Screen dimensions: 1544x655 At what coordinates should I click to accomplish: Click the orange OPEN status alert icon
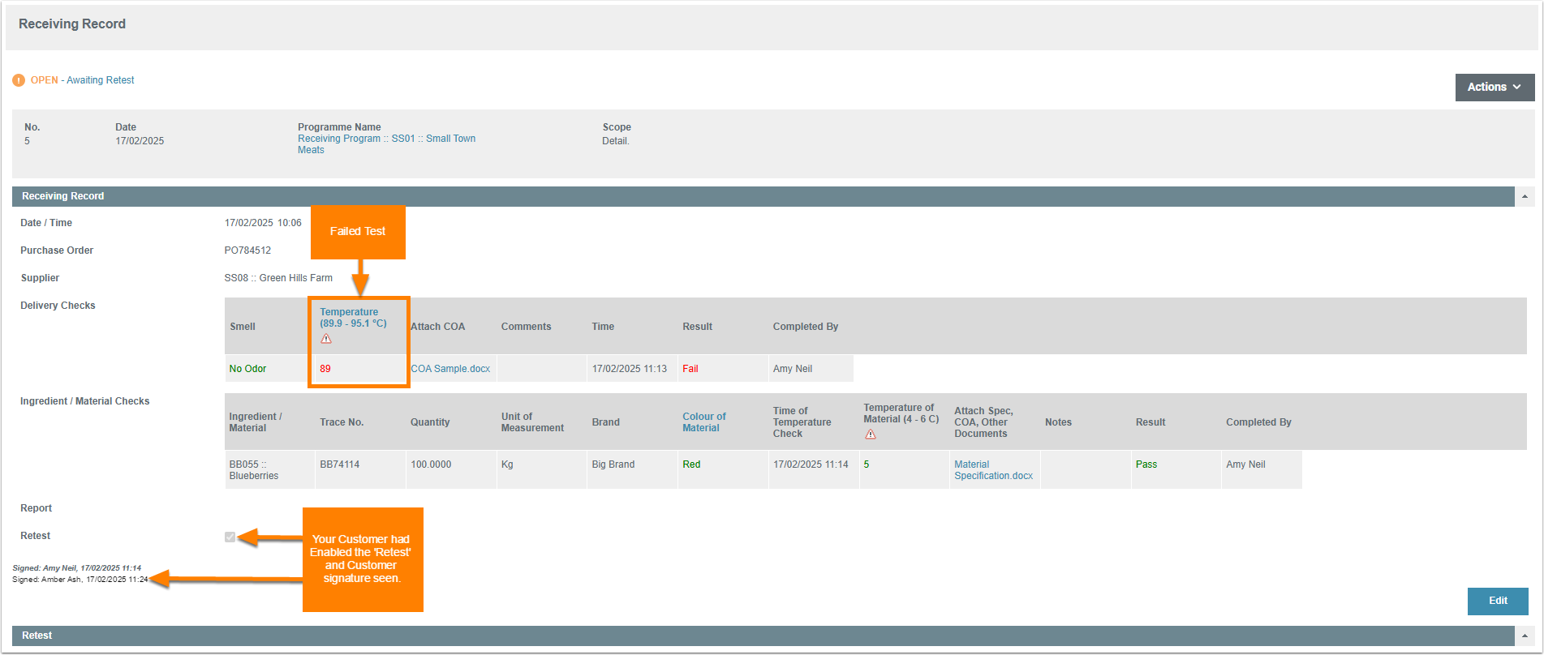click(19, 80)
